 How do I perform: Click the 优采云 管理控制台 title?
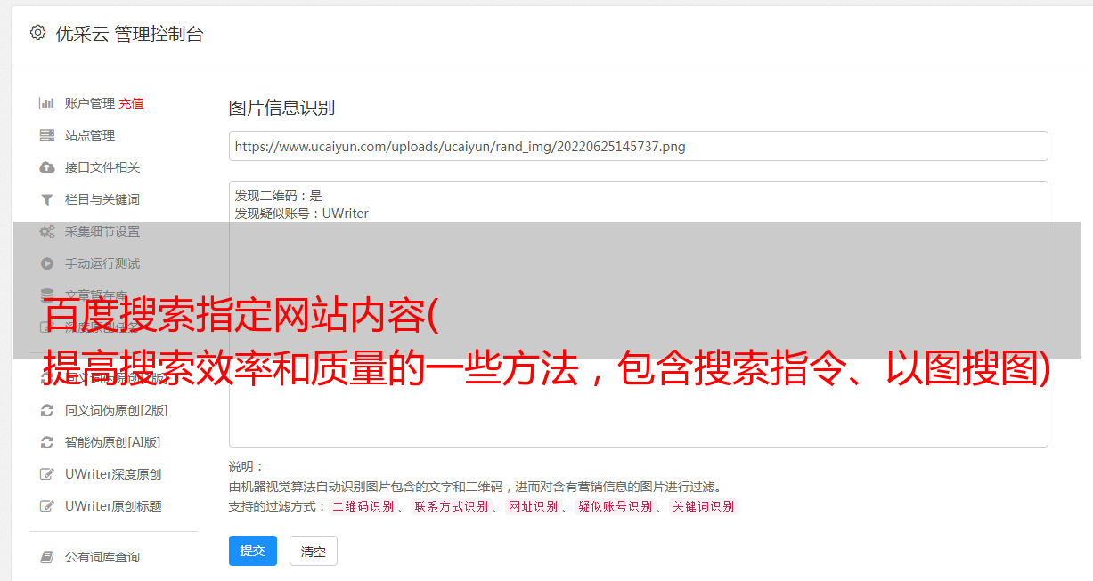click(x=129, y=34)
